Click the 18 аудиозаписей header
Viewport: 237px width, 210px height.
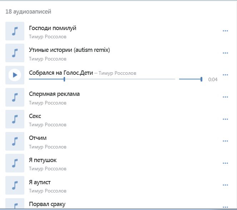click(28, 12)
